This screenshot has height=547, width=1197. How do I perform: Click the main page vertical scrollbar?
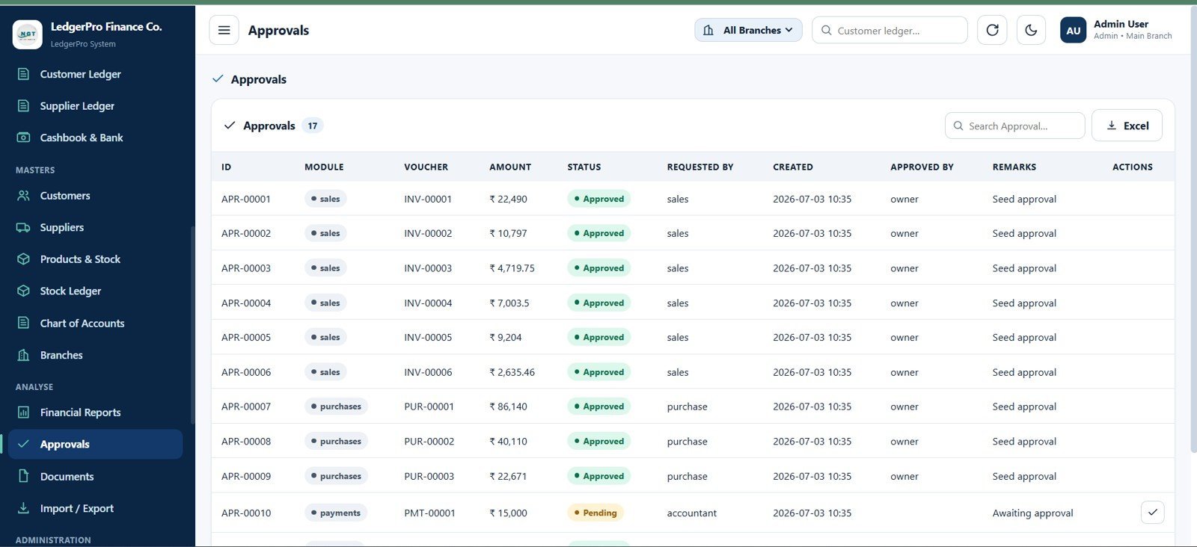click(x=1193, y=229)
